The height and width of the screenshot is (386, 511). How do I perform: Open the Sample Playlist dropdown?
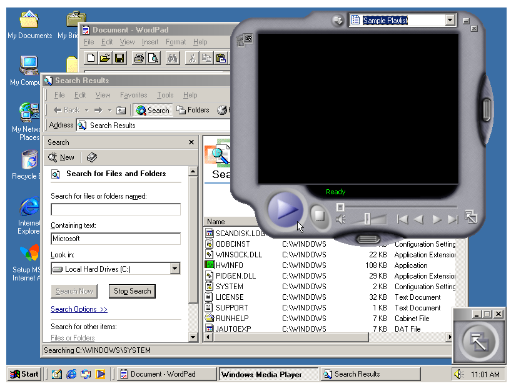[450, 21]
